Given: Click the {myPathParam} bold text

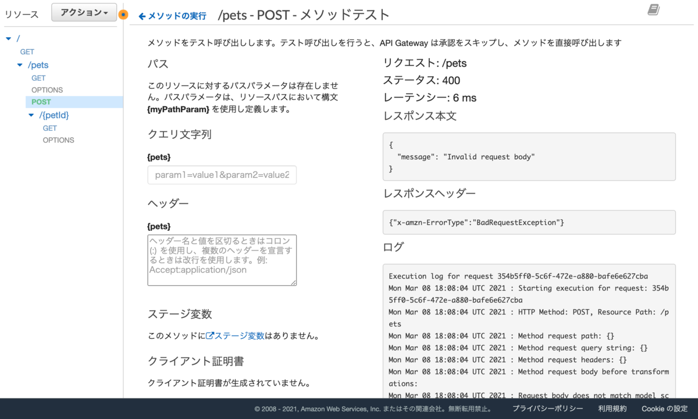Looking at the screenshot, I should click(x=179, y=109).
